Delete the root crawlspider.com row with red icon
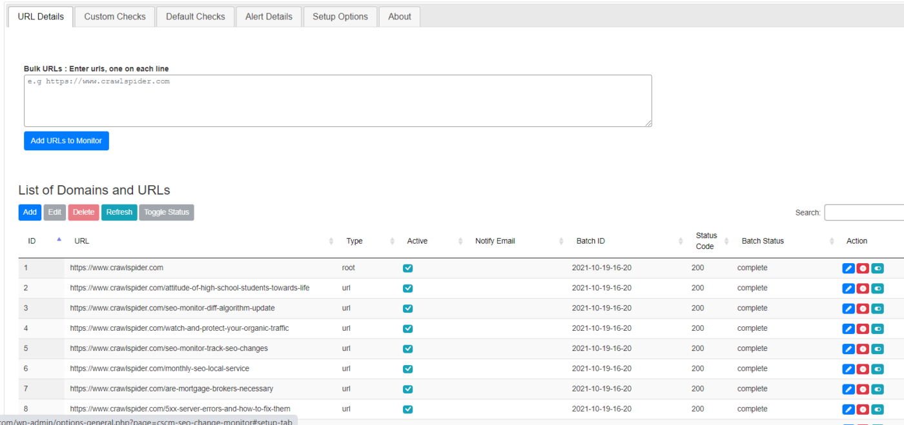 point(863,268)
